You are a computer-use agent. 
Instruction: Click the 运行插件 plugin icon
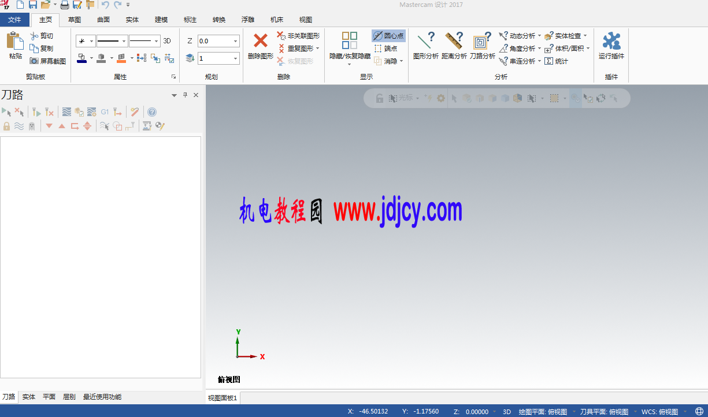[x=611, y=40]
